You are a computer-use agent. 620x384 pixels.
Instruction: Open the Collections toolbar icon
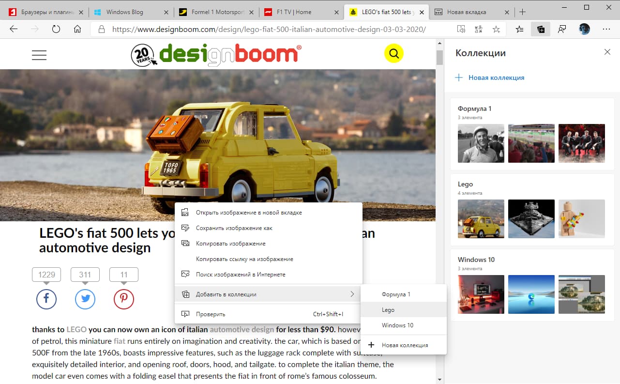point(541,30)
